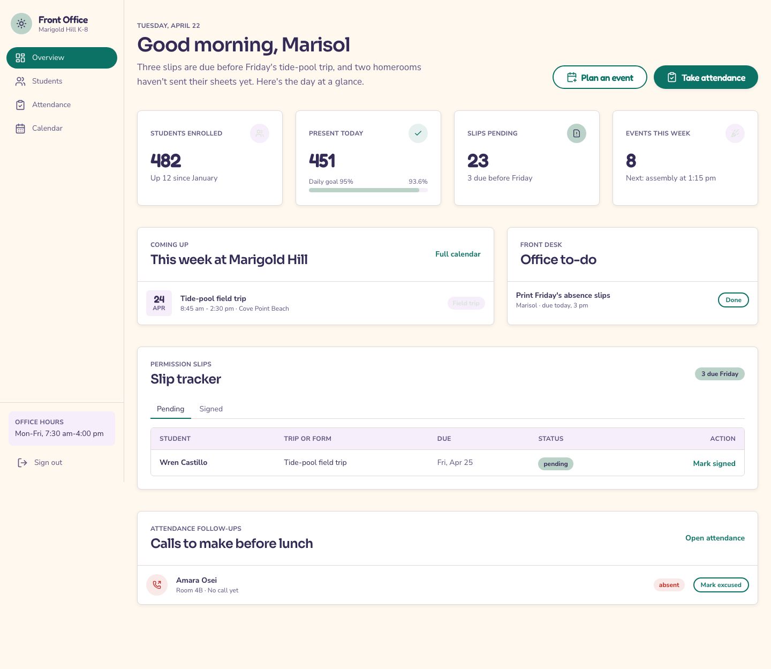Select the Pending tab in Slip tracker

click(x=170, y=409)
